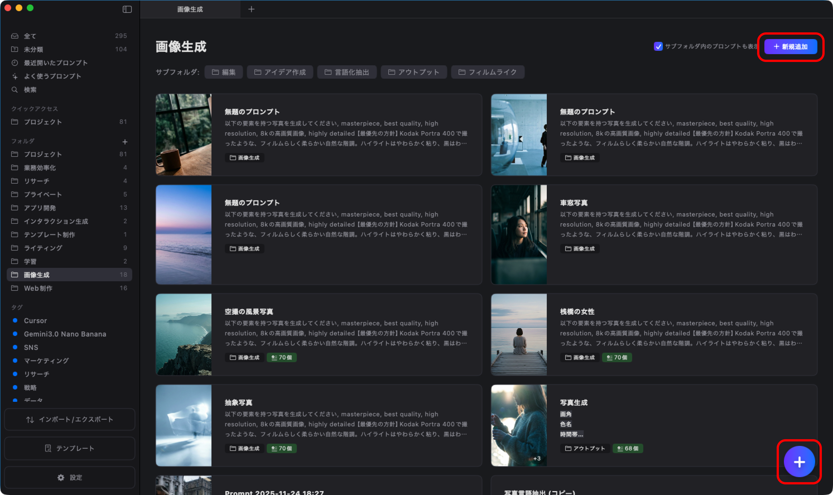833x495 pixels.
Task: Open the 桟橋の女性 prompt title
Action: tap(577, 312)
